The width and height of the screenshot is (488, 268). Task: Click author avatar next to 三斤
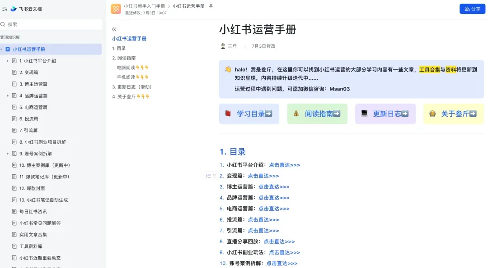pos(223,46)
